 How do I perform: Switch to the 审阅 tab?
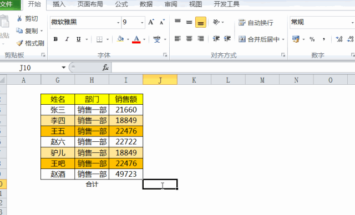point(171,4)
